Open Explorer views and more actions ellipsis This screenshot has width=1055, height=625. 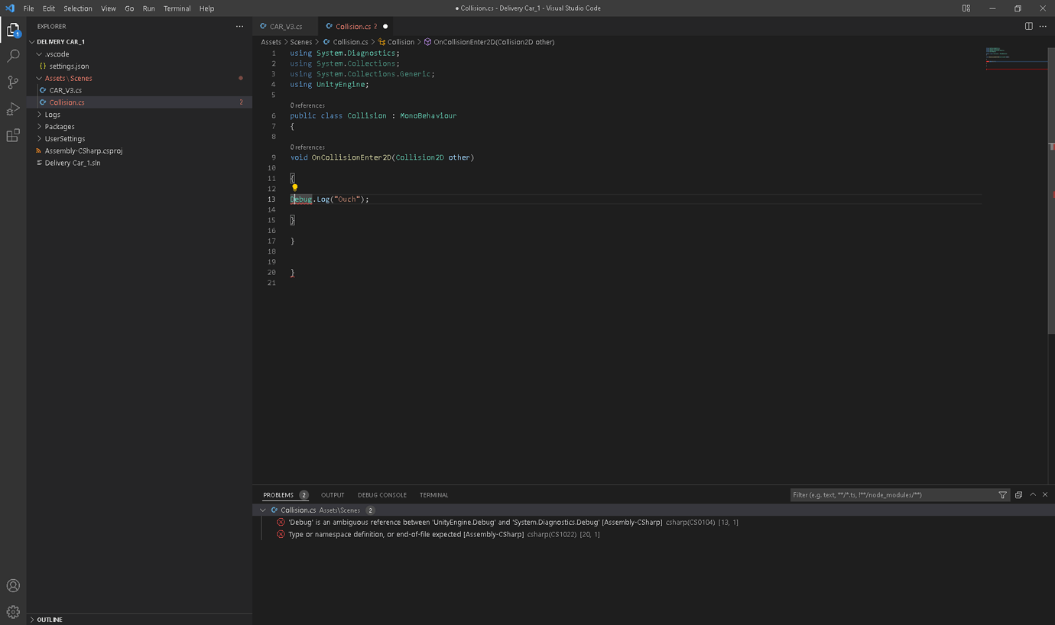(x=240, y=26)
